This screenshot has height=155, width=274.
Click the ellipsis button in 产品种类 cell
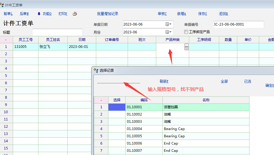click(187, 47)
